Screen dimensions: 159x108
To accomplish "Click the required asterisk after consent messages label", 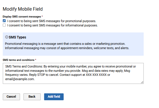I will click(x=42, y=16).
